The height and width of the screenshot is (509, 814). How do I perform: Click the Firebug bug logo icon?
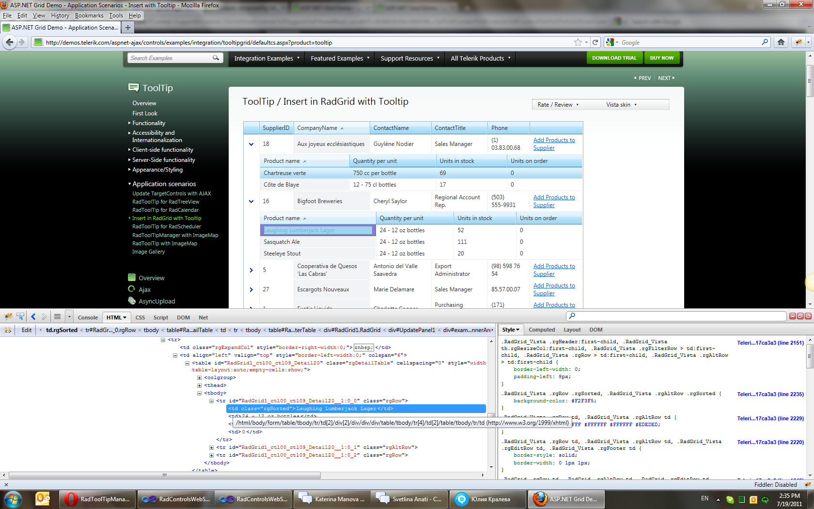8,317
